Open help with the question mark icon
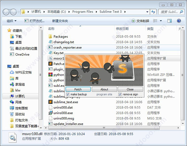This screenshot has width=187, height=146. (x=179, y=21)
